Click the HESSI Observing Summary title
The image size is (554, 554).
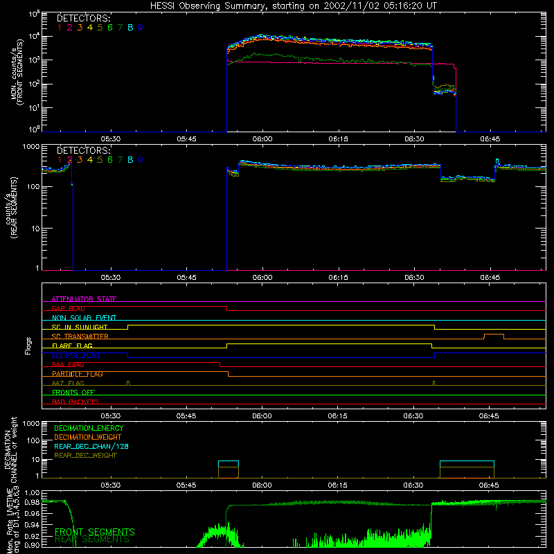coord(294,6)
